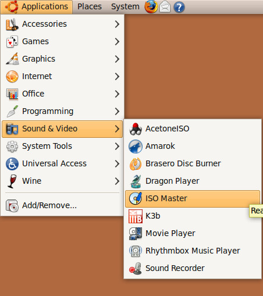Image resolution: width=263 pixels, height=296 pixels.
Task: Open the System menu
Action: [x=125, y=7]
